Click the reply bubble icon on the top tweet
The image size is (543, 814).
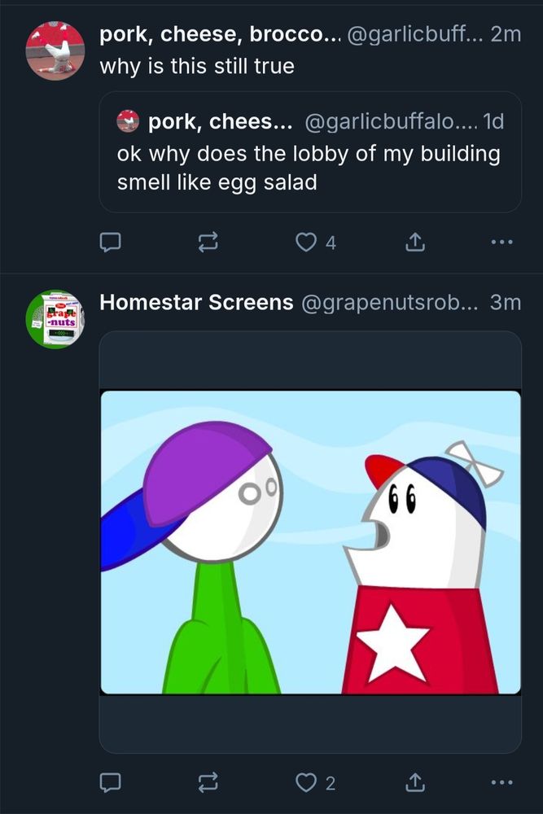point(110,242)
